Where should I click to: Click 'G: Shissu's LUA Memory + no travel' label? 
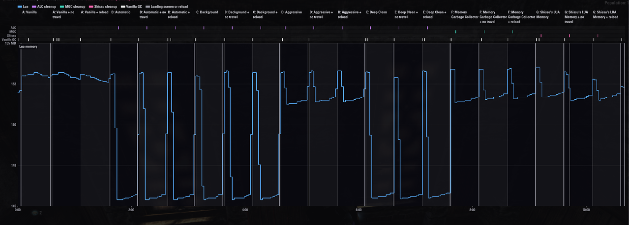tap(577, 17)
